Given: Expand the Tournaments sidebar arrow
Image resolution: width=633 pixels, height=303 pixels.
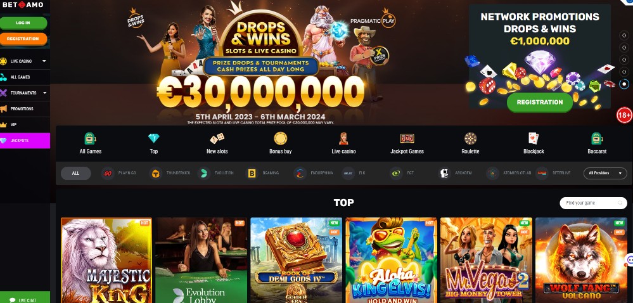Looking at the screenshot, I should [x=44, y=93].
